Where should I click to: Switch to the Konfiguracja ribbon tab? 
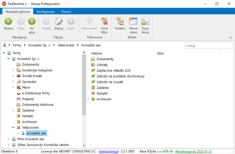[45, 12]
